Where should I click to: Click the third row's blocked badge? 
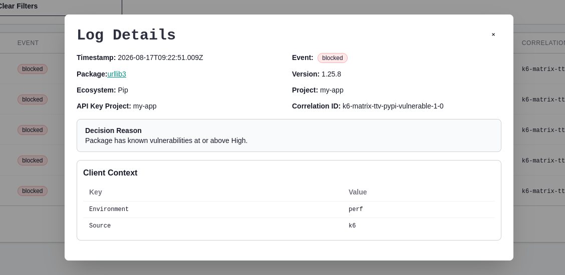[33, 130]
